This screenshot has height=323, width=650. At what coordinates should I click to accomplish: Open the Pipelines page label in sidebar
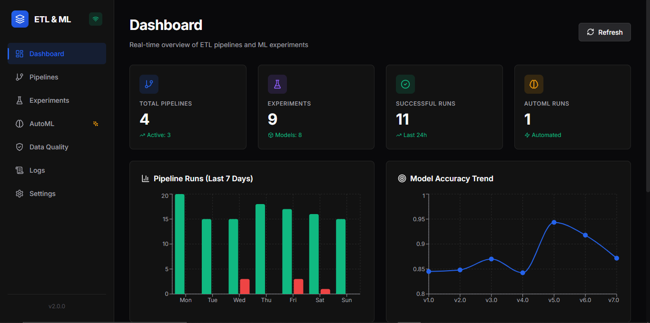pyautogui.click(x=44, y=77)
